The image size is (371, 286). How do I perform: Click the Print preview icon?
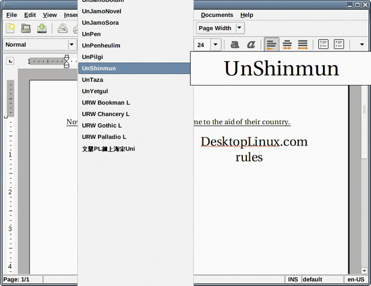point(63,28)
